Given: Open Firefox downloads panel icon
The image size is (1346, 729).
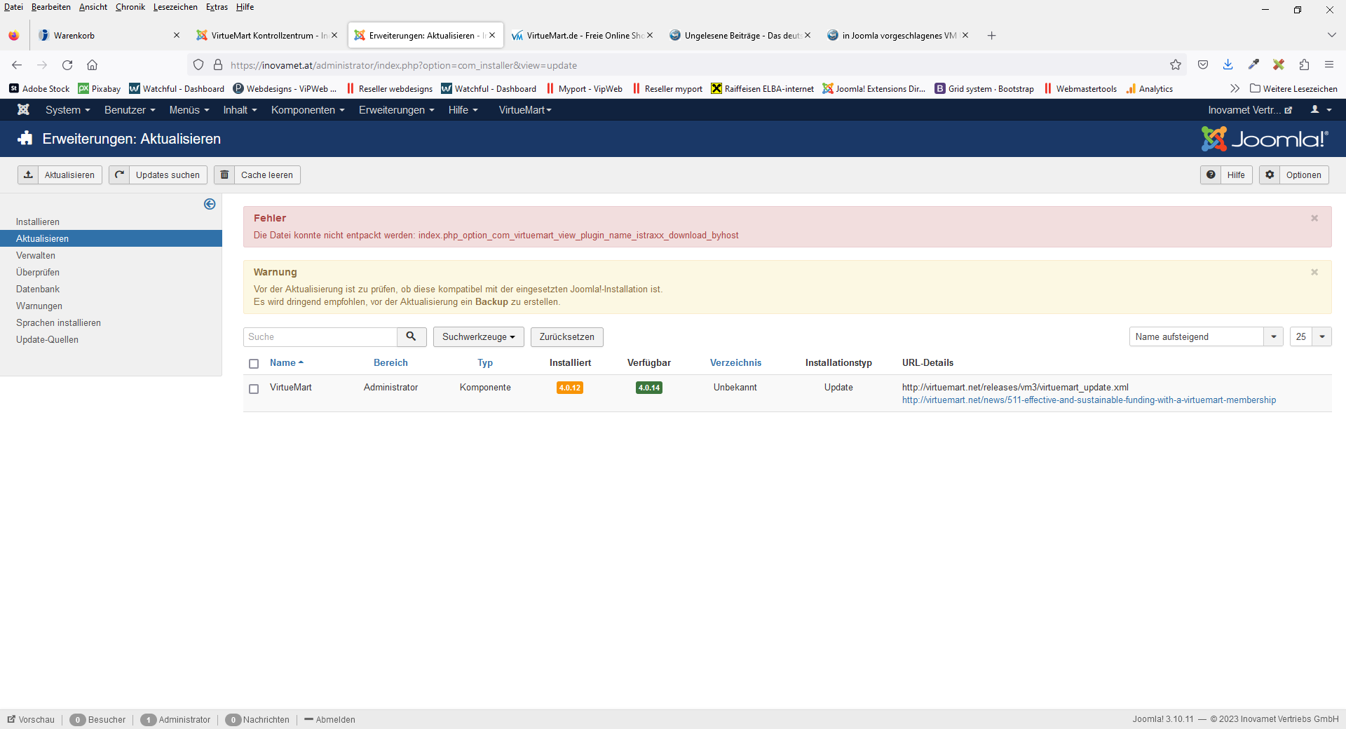Looking at the screenshot, I should [x=1228, y=65].
